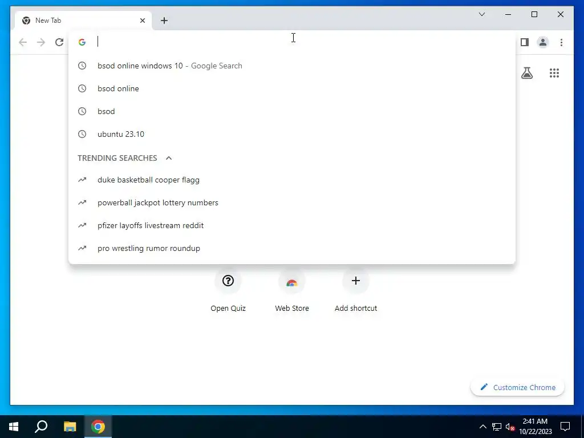Select the New Tab tab
The image size is (584, 438).
(x=83, y=21)
